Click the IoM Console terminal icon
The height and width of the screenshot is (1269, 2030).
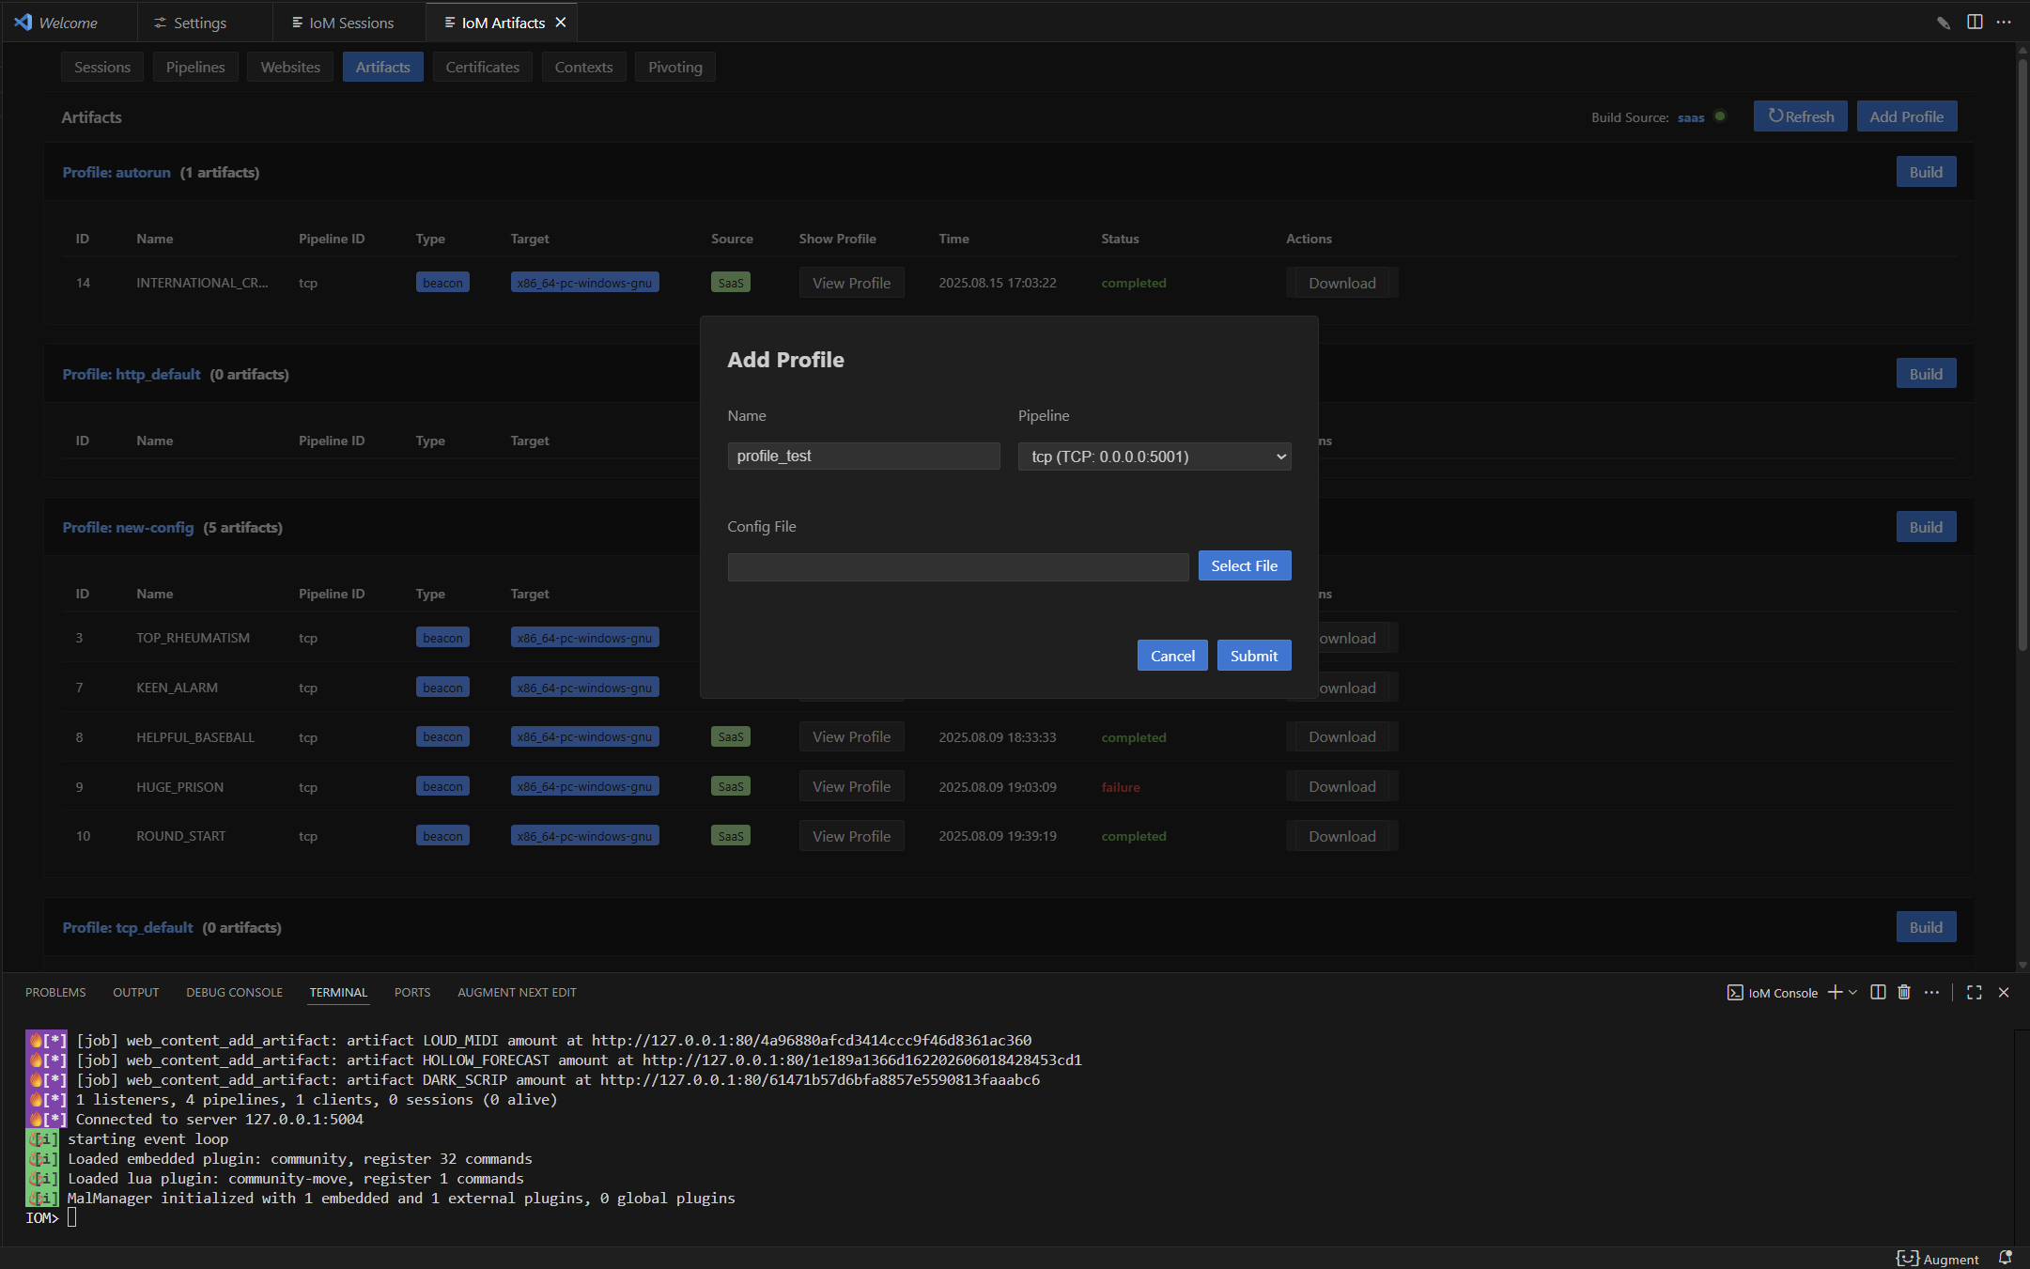[x=1735, y=993]
